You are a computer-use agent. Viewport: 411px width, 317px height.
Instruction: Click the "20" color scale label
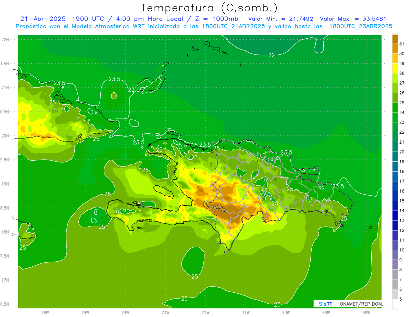pos(402,152)
